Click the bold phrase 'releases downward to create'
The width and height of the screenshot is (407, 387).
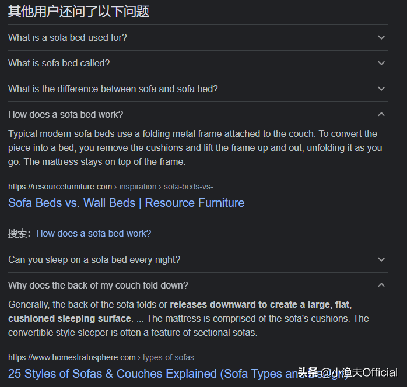[234, 304]
